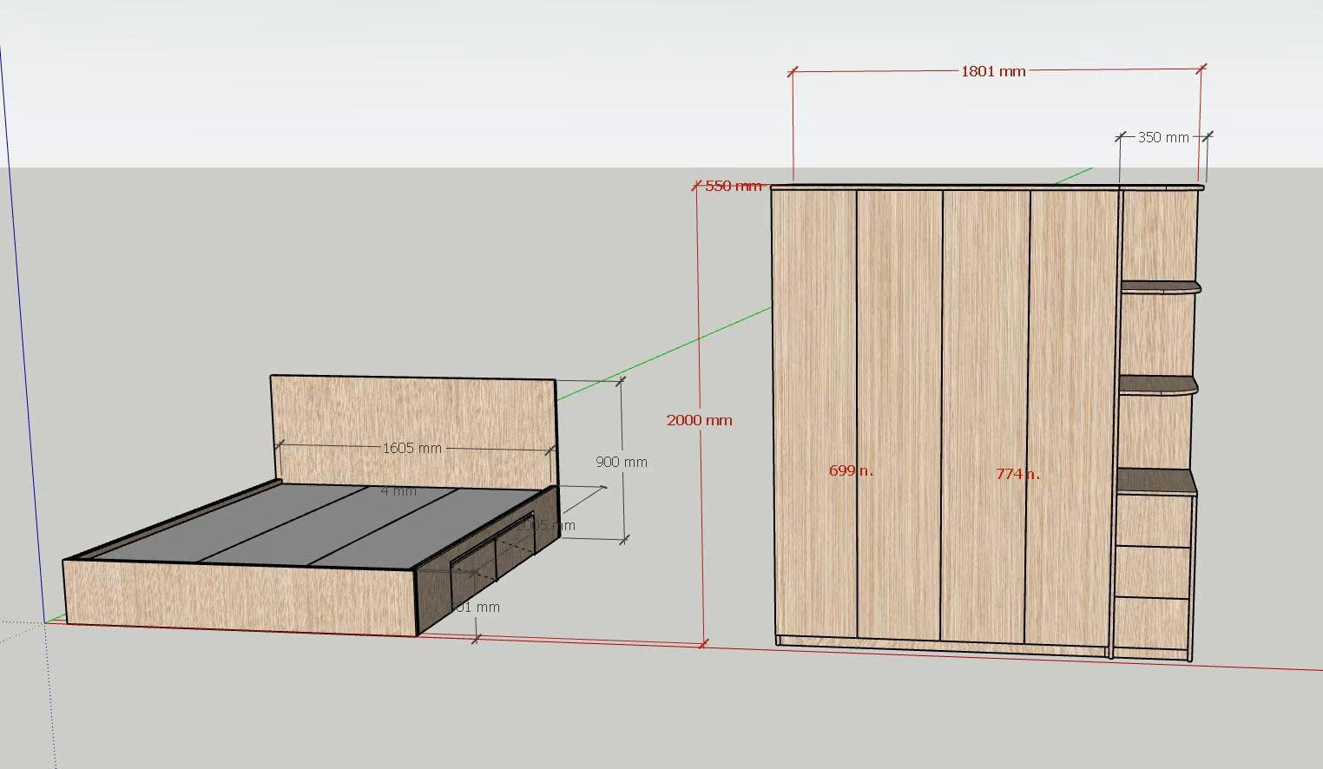The image size is (1323, 769).
Task: Select the bottom drawer of side cabinet
Action: 1151,623
